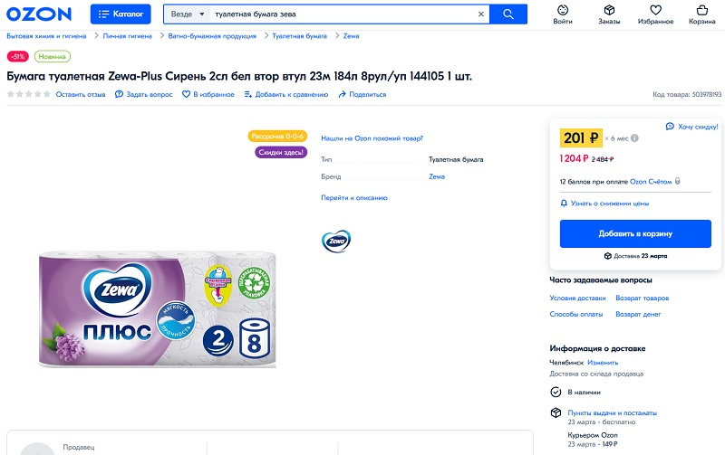This screenshot has height=455, width=725.
Task: Click the OZON logo
Action: point(39,14)
